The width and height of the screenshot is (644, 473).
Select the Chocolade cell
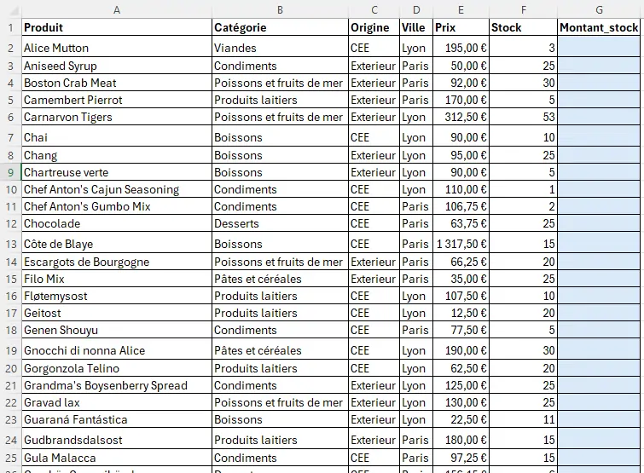(x=117, y=223)
